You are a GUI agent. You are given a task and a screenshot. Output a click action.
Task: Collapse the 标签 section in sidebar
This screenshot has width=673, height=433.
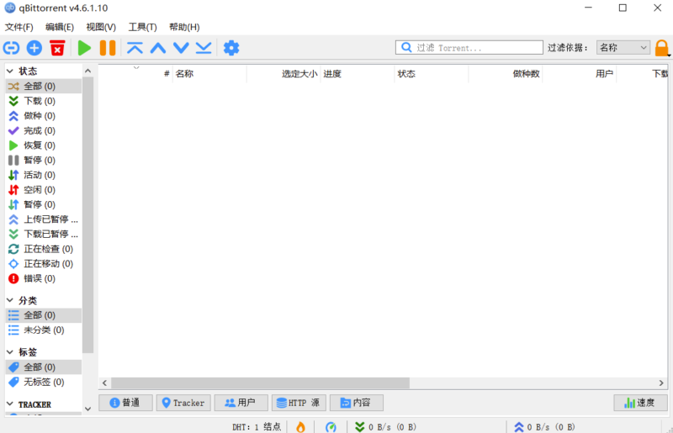[x=10, y=352]
